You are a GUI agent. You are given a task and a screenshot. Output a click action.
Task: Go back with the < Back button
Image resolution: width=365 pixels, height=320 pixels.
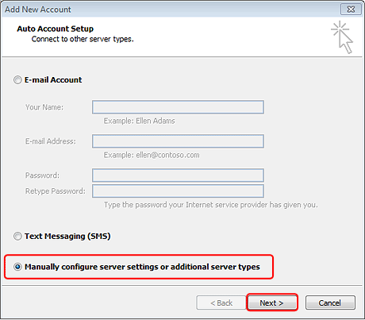coord(221,303)
